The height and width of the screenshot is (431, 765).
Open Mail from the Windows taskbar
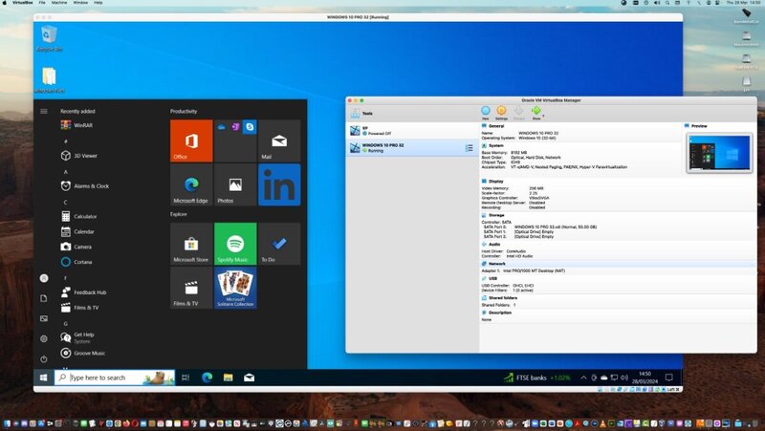click(249, 377)
